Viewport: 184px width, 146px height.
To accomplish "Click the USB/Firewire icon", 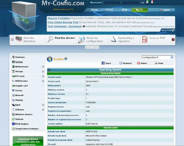I will [13, 81].
